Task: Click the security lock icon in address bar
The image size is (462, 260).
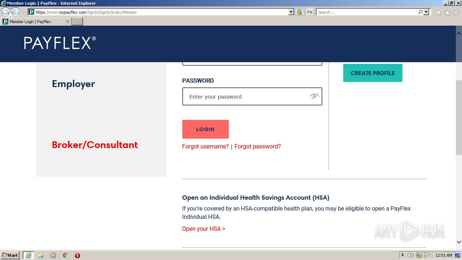Action: [299, 12]
